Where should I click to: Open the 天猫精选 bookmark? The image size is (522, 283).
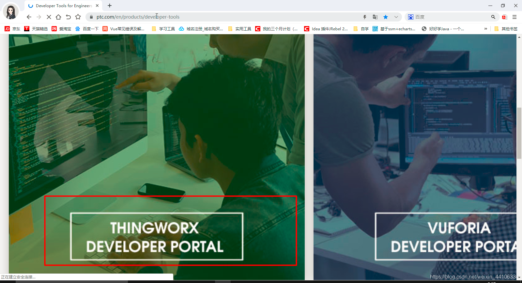coord(36,29)
